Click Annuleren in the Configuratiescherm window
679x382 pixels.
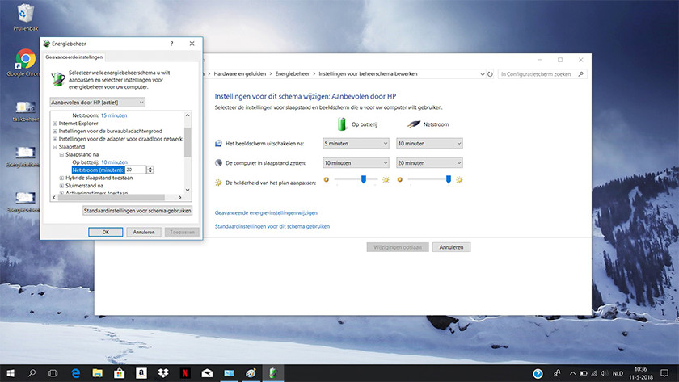(451, 247)
